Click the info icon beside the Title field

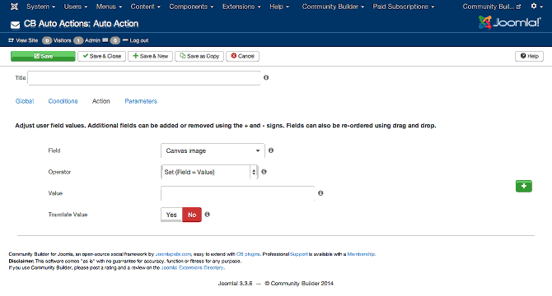(x=266, y=77)
